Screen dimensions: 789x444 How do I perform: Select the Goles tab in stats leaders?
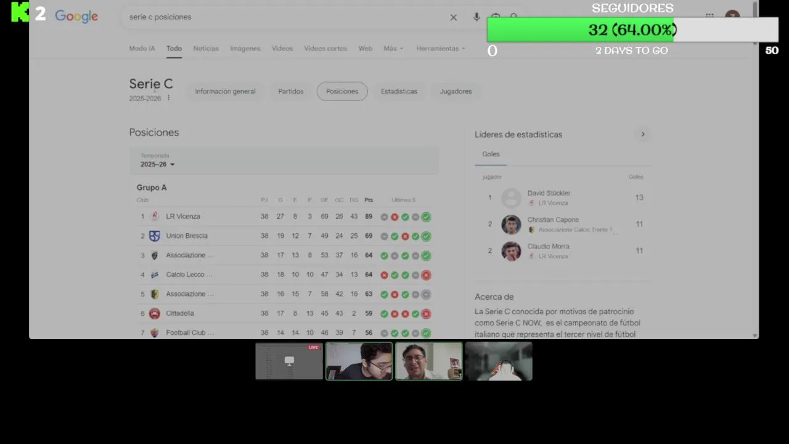coord(491,154)
